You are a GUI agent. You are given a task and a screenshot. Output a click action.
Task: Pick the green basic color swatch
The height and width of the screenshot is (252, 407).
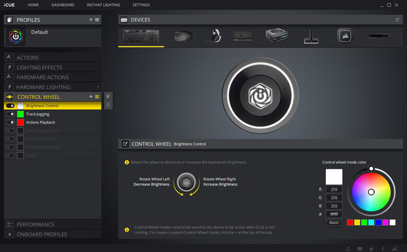click(x=364, y=222)
